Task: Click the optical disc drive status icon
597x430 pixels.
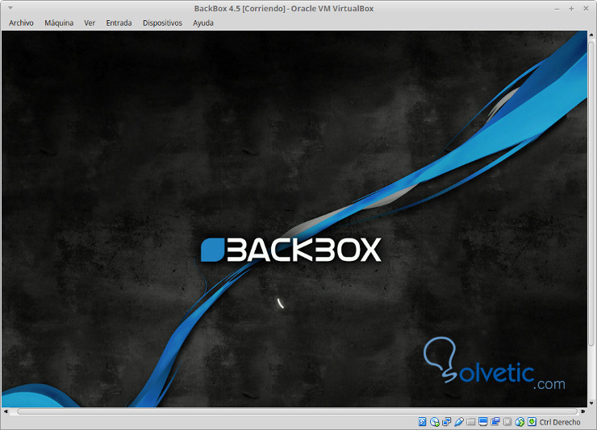Action: click(x=434, y=422)
